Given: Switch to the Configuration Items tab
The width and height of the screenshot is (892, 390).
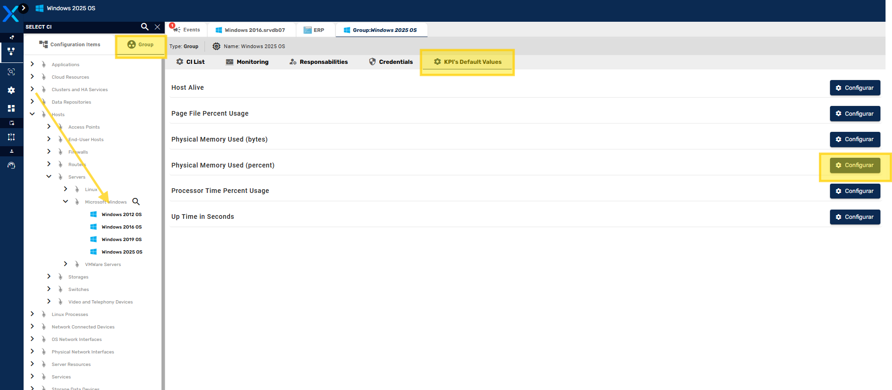Looking at the screenshot, I should (70, 44).
